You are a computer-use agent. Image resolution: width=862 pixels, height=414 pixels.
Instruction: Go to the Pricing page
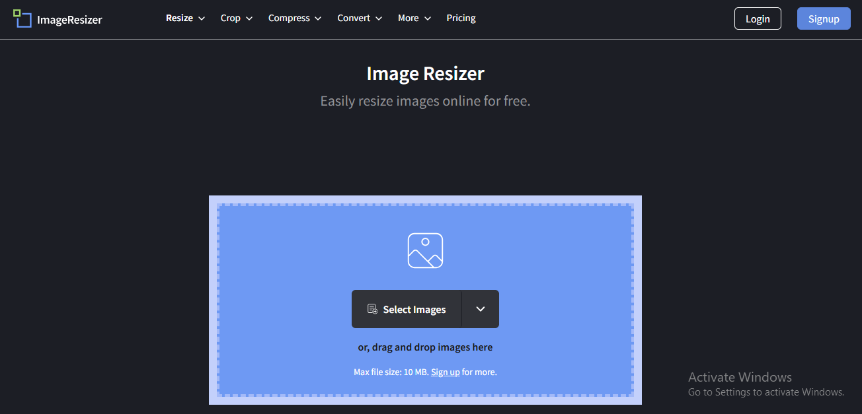tap(461, 18)
